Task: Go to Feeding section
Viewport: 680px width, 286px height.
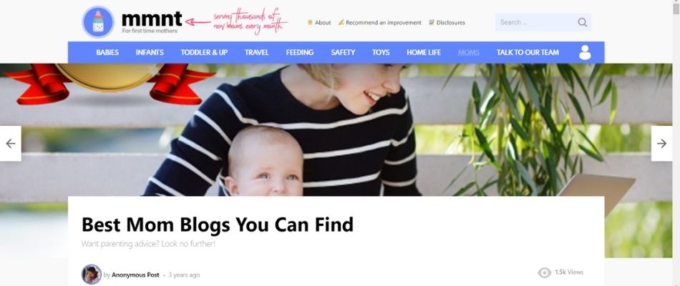Action: [x=300, y=52]
